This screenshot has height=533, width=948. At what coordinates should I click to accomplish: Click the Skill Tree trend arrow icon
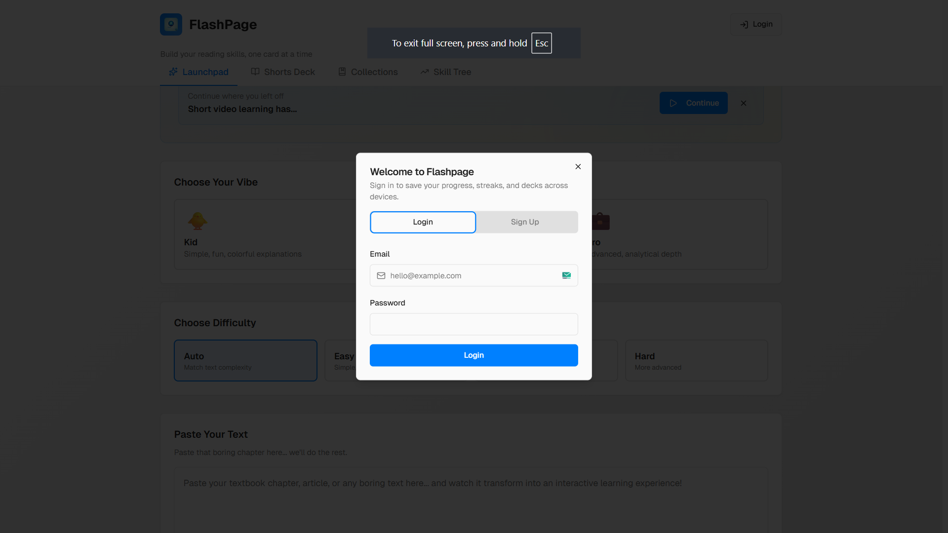point(425,72)
